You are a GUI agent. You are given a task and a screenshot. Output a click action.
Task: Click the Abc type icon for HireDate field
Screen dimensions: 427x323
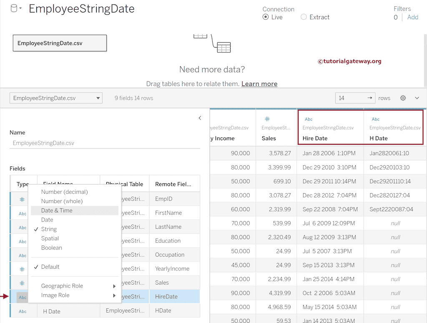click(23, 297)
